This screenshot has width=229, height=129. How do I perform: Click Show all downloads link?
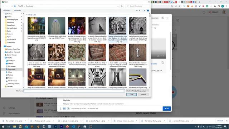click(220, 121)
